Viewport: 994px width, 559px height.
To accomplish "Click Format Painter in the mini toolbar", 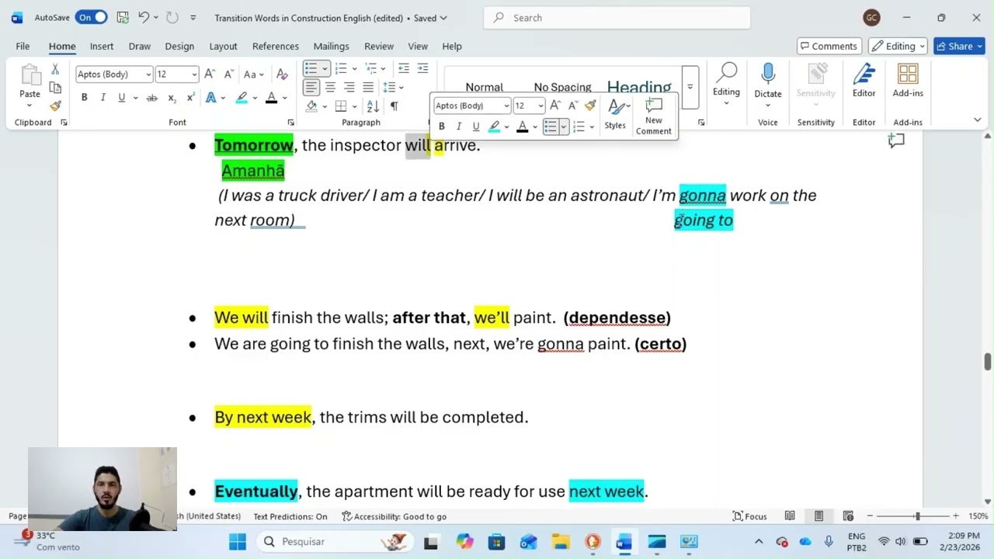I will tap(590, 106).
